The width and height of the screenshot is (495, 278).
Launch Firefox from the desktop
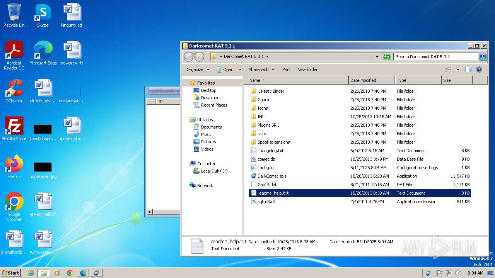click(14, 167)
